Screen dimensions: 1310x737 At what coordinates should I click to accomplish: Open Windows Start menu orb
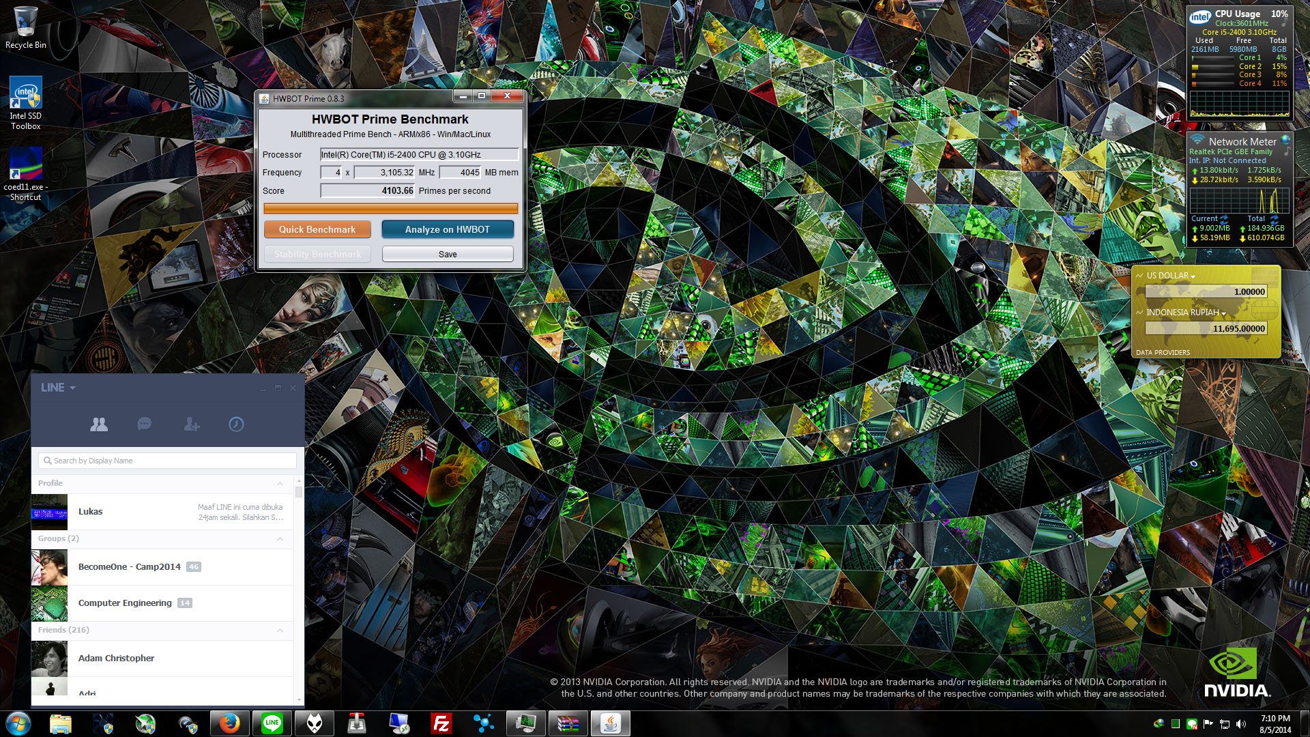point(18,723)
